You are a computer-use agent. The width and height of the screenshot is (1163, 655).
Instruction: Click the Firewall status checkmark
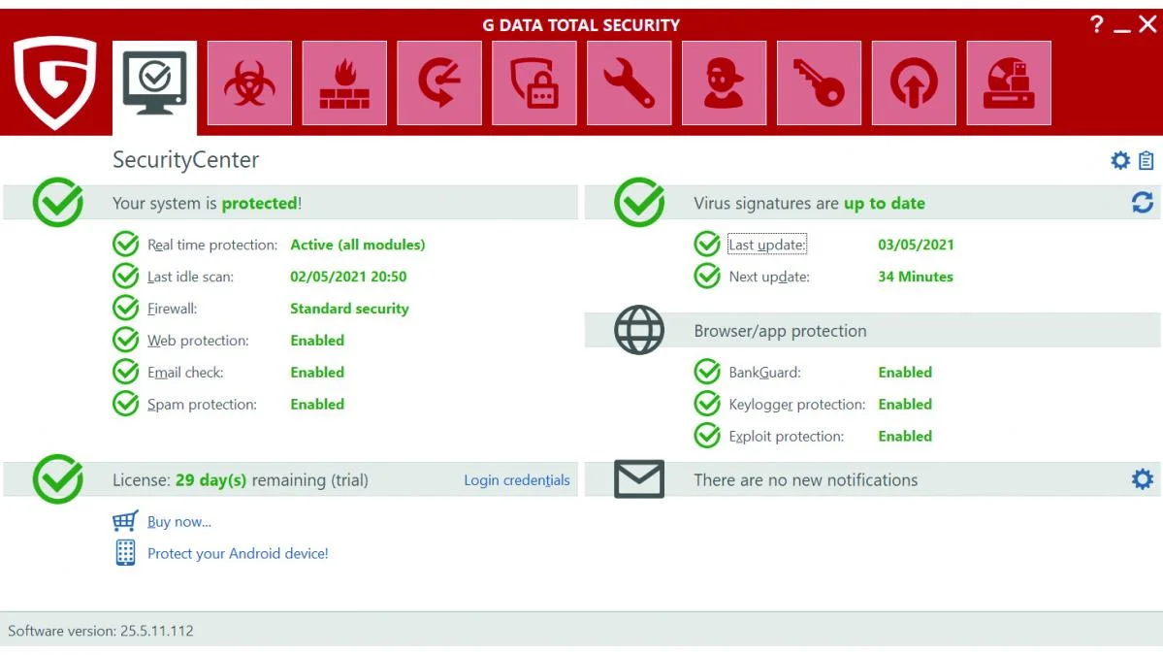[x=125, y=308]
